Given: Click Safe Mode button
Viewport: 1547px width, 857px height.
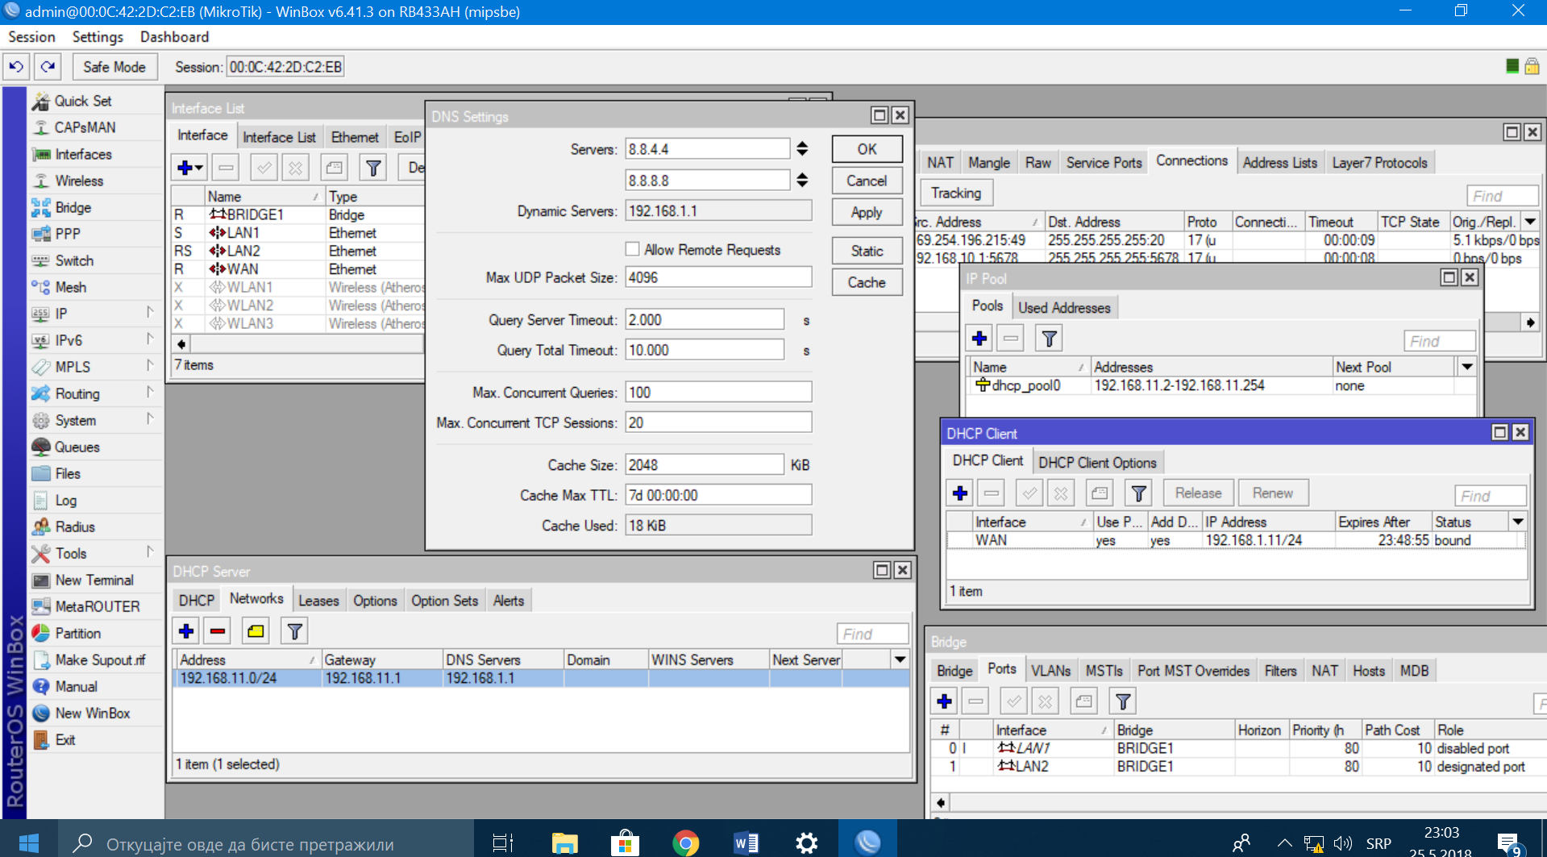Looking at the screenshot, I should (x=114, y=67).
